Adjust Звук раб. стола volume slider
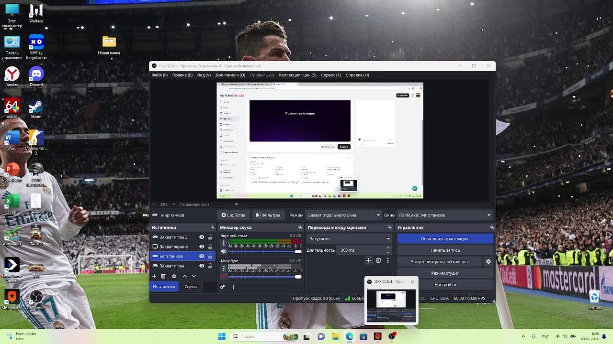Image resolution: width=613 pixels, height=344 pixels. pos(265,251)
